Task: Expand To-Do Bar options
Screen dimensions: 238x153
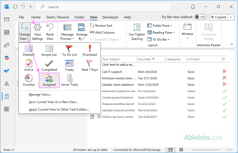Action: pyautogui.click(x=159, y=40)
